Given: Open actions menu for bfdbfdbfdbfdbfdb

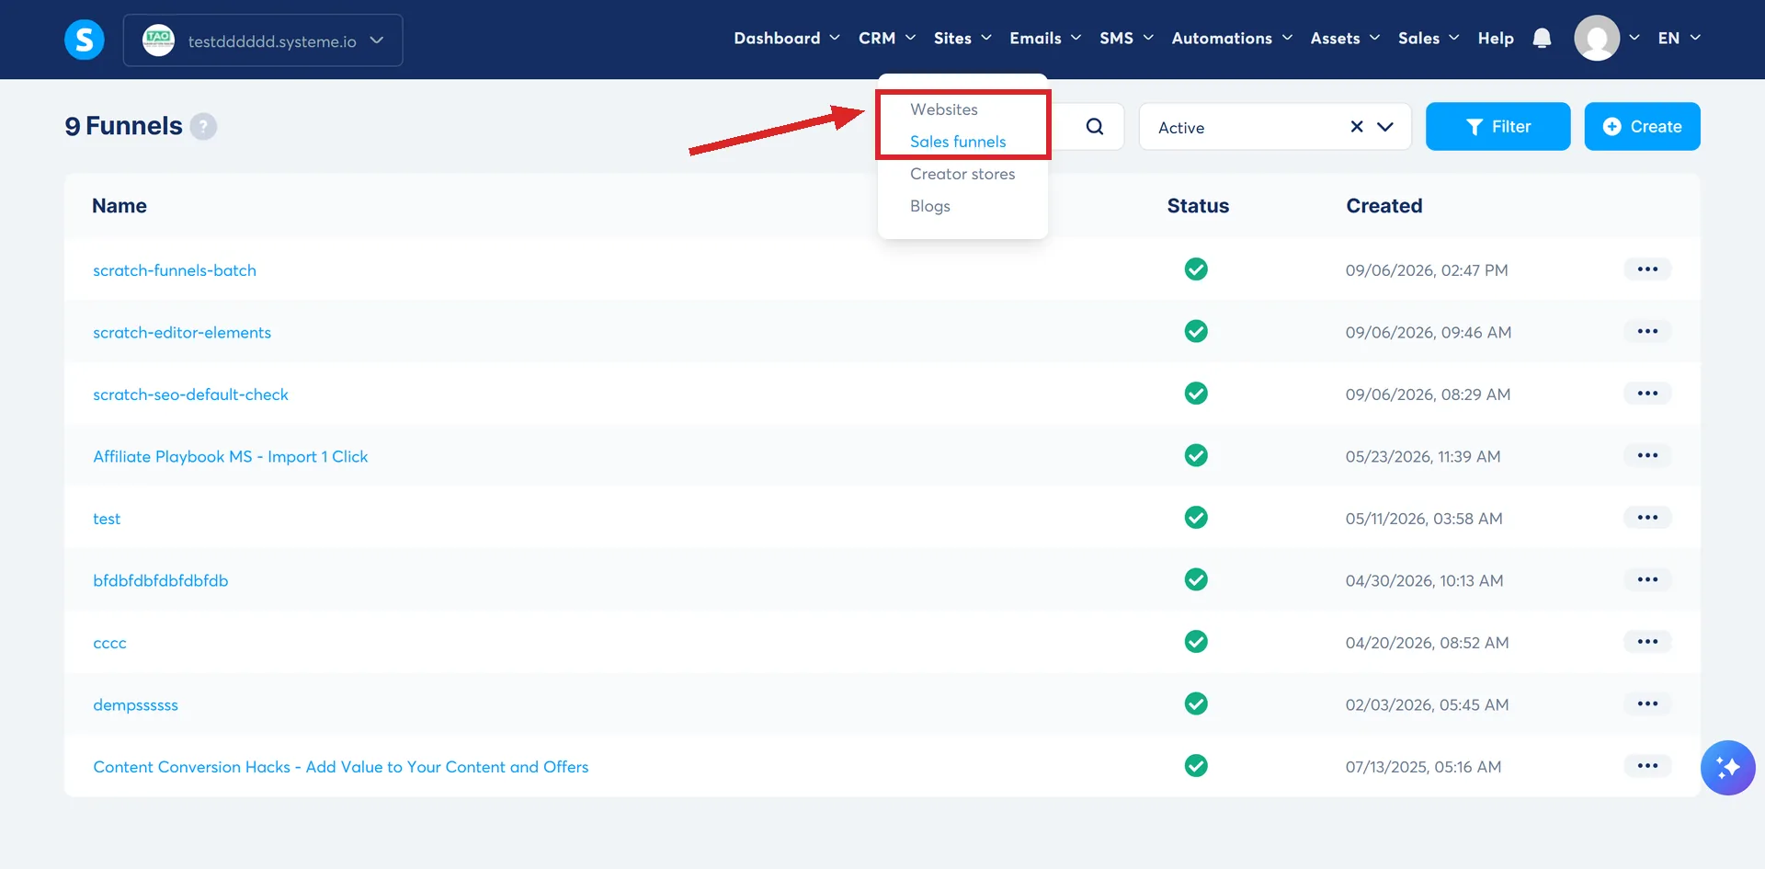Looking at the screenshot, I should click(1647, 579).
